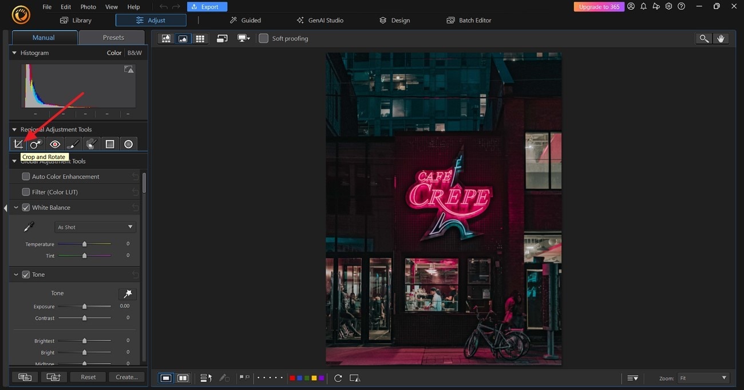Uncheck the White Balance checkbox
The image size is (744, 390).
tap(26, 208)
